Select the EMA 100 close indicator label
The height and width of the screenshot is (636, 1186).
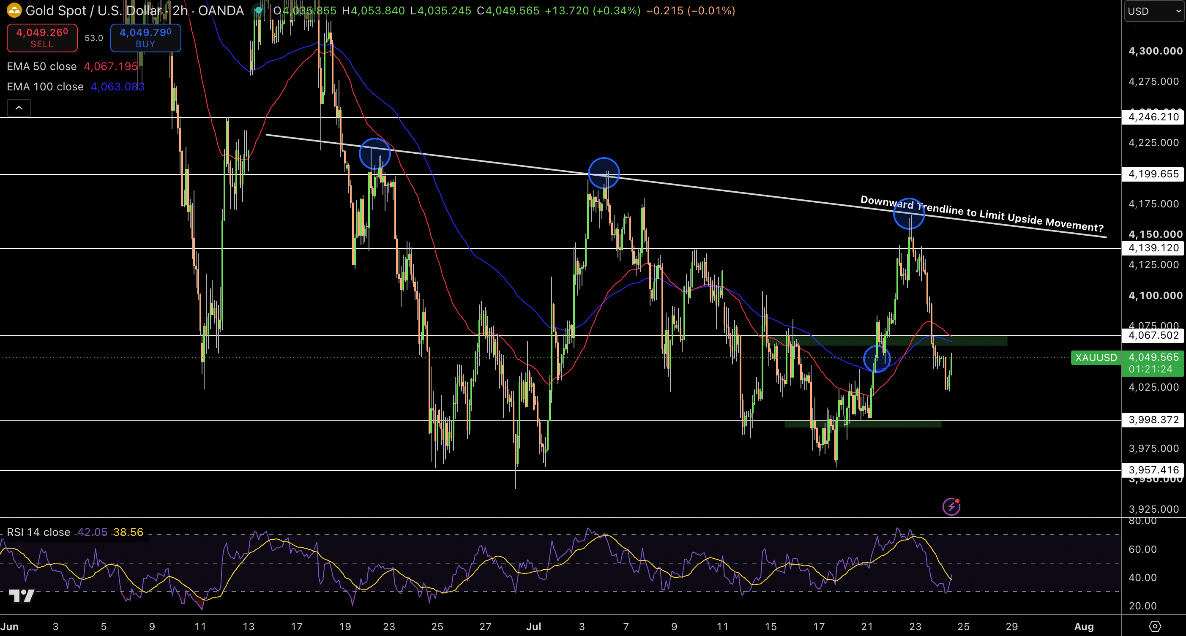45,87
